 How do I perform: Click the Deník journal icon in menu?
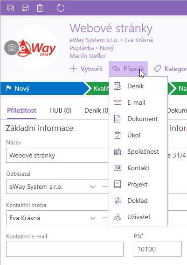click(x=118, y=86)
